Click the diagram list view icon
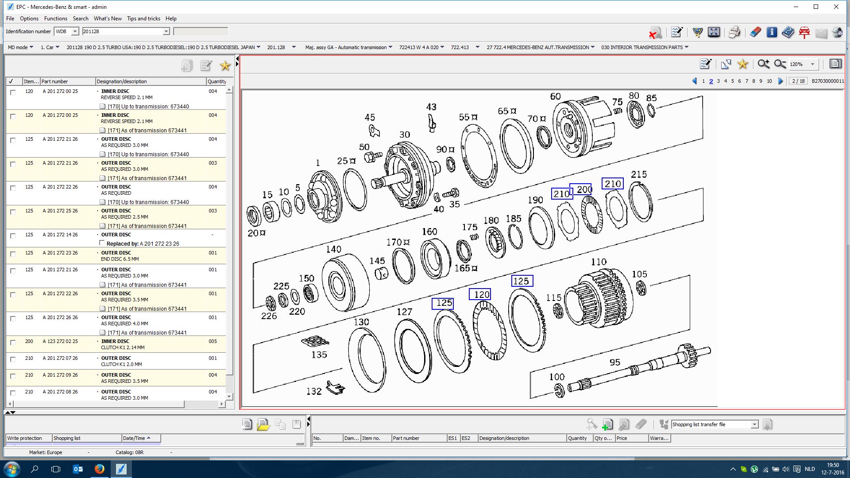 [x=835, y=64]
